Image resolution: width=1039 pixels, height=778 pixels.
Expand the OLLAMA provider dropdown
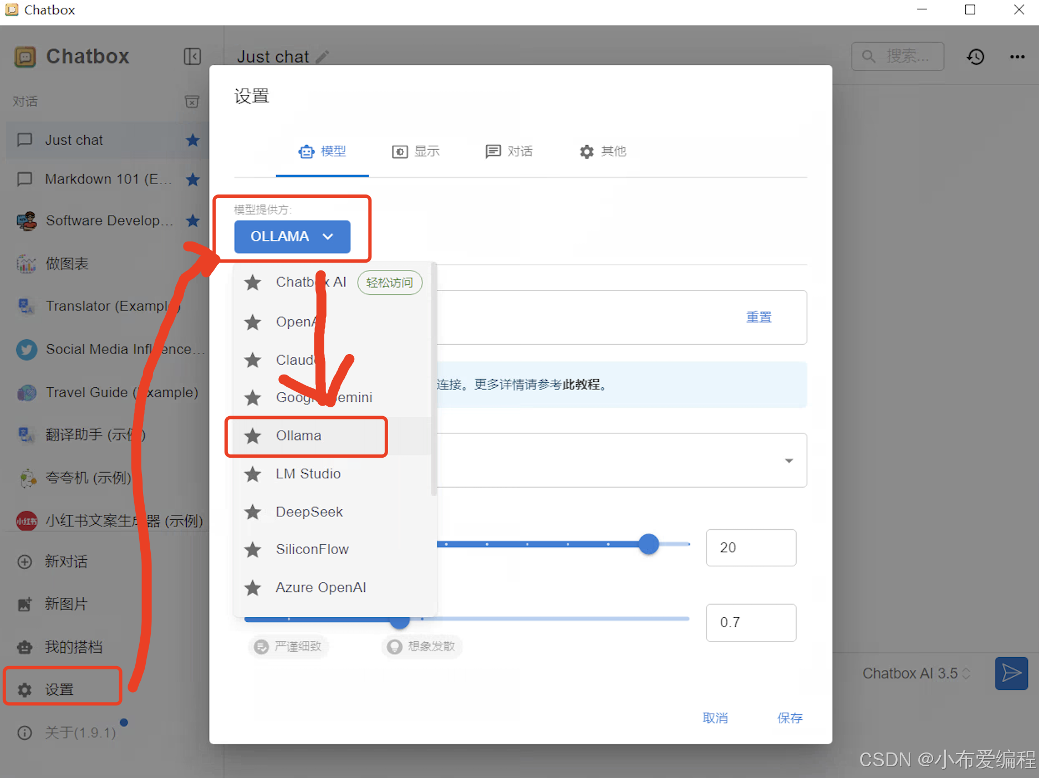click(292, 237)
